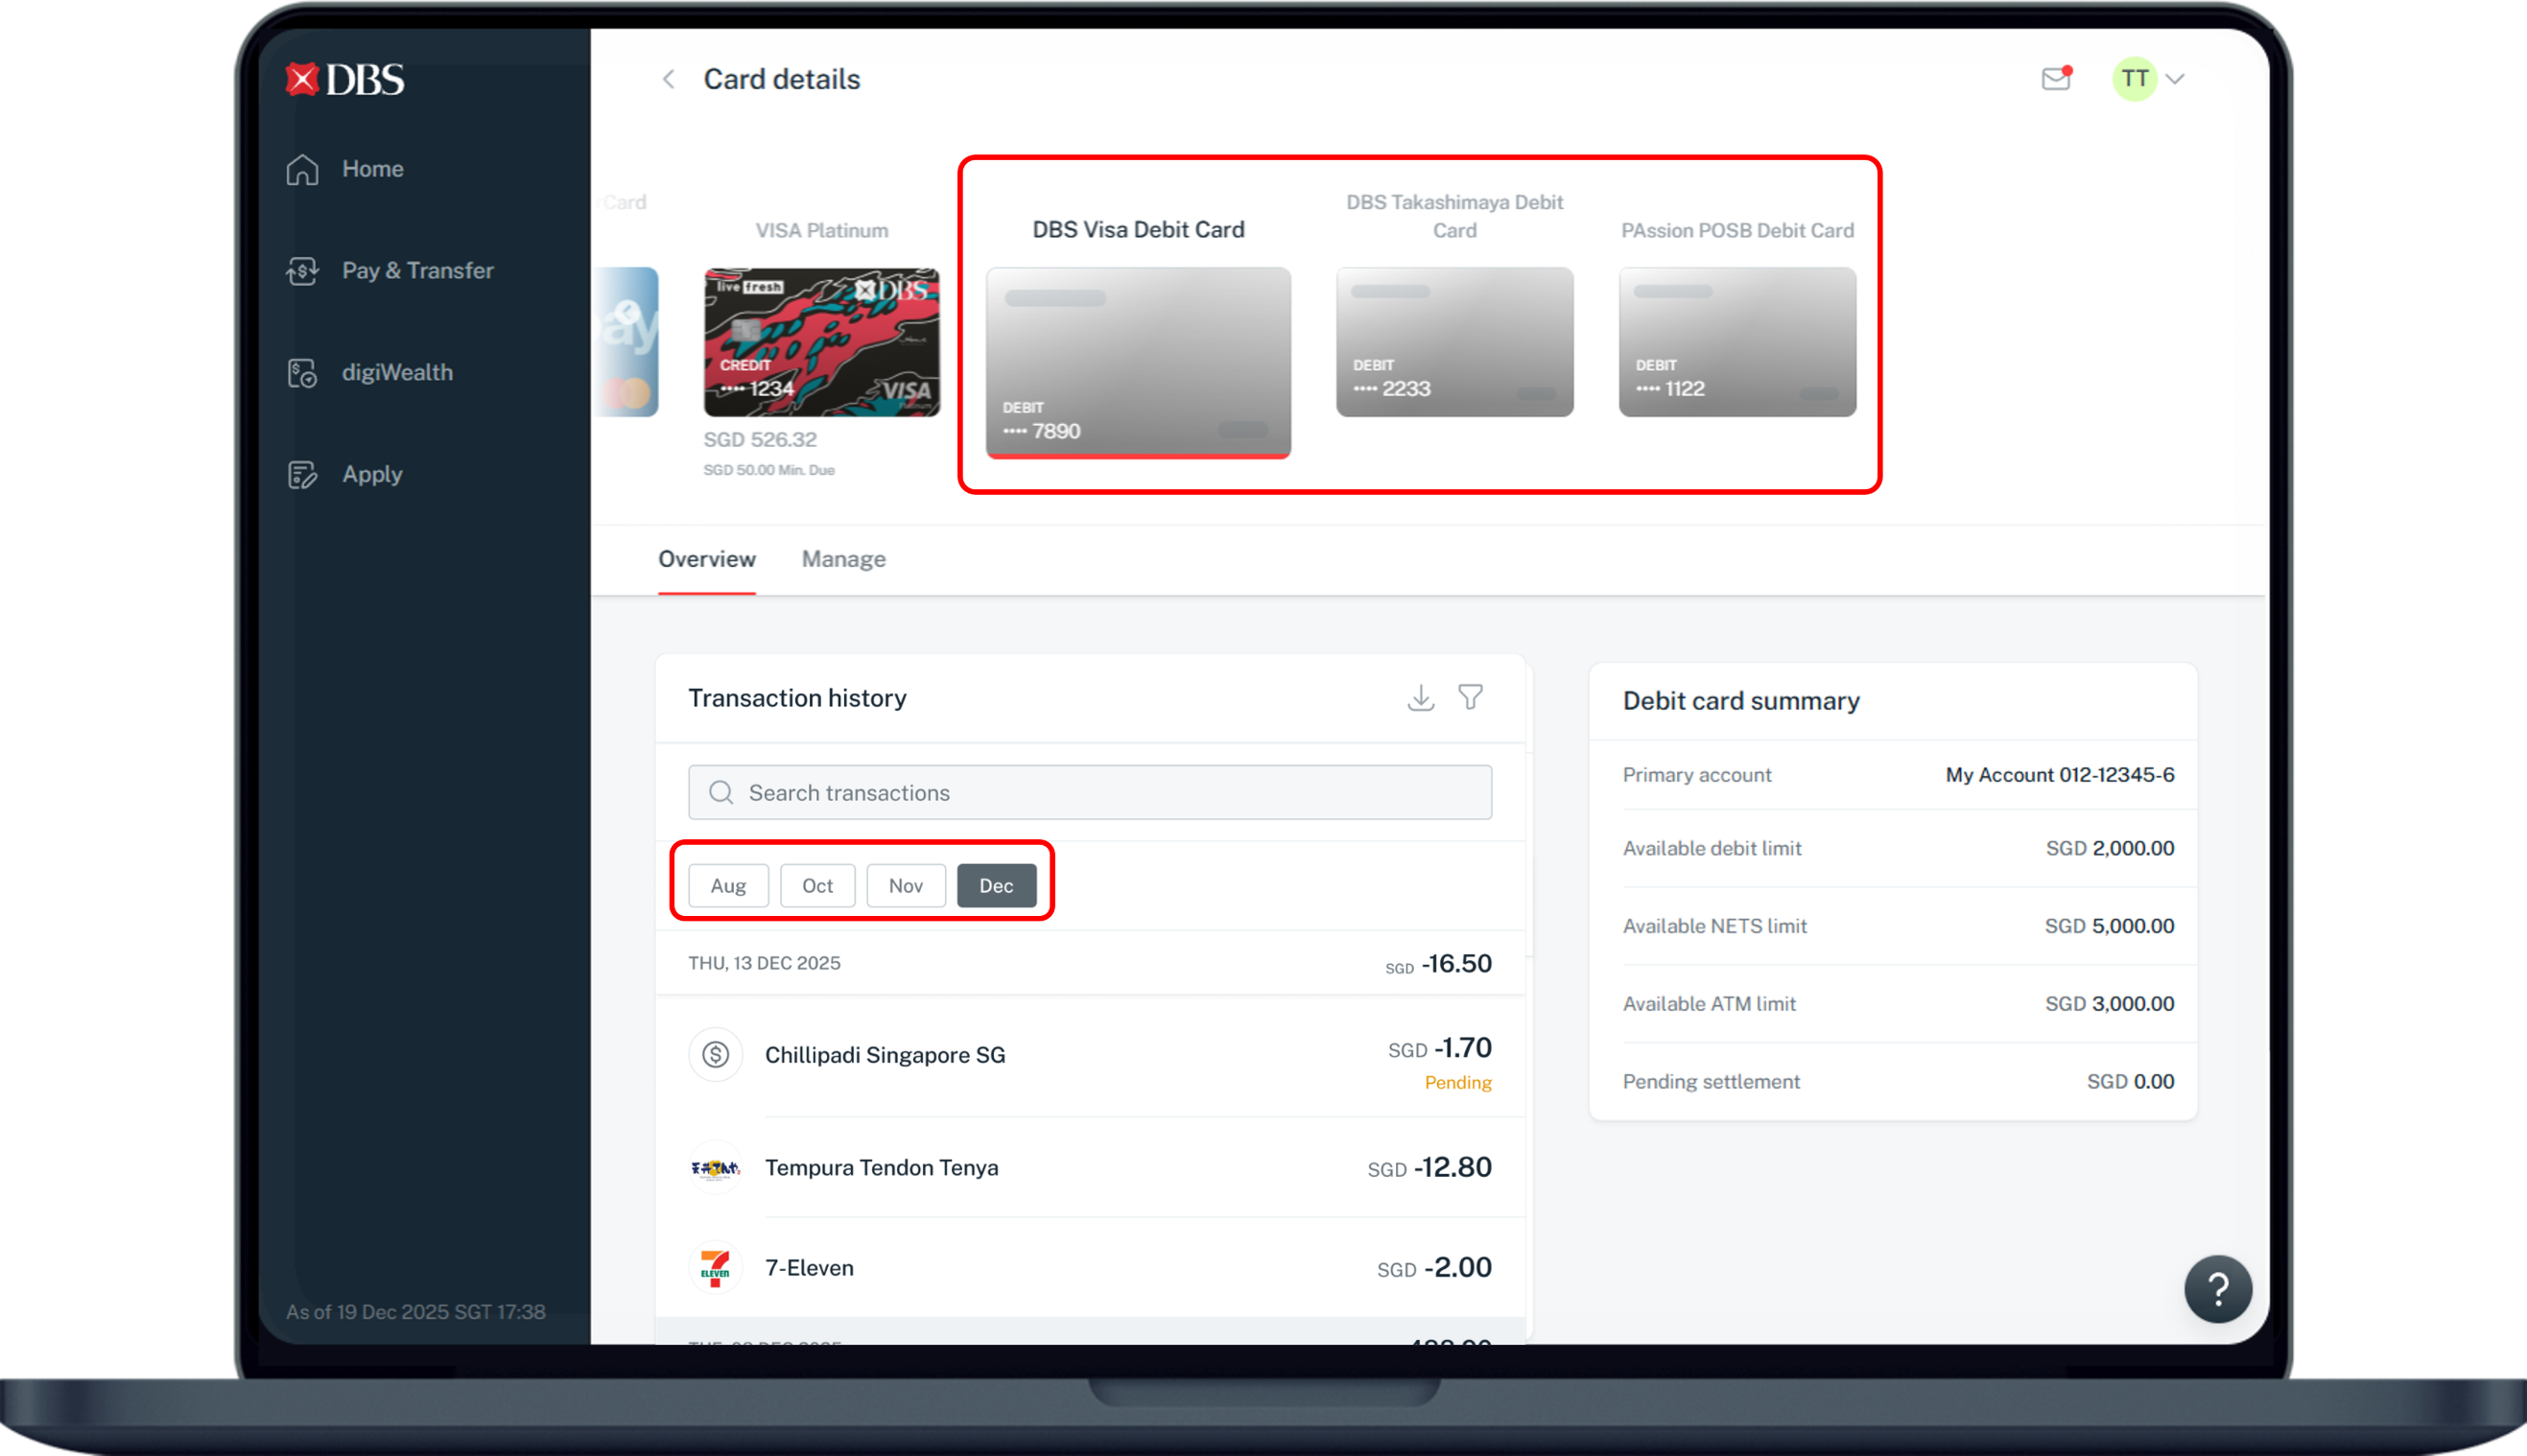
Task: Open the transaction filter icon
Action: (x=1470, y=697)
